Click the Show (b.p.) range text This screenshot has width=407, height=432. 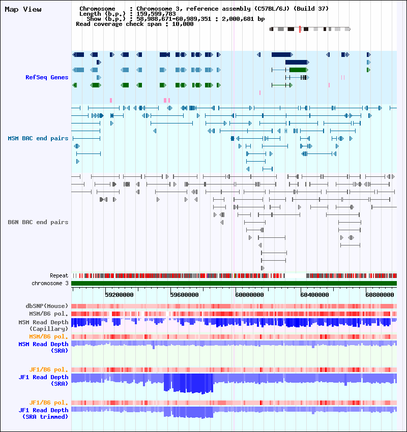pos(176,19)
